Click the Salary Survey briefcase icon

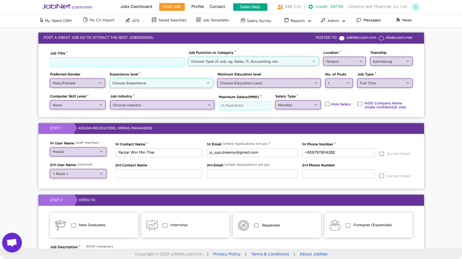click(x=243, y=20)
